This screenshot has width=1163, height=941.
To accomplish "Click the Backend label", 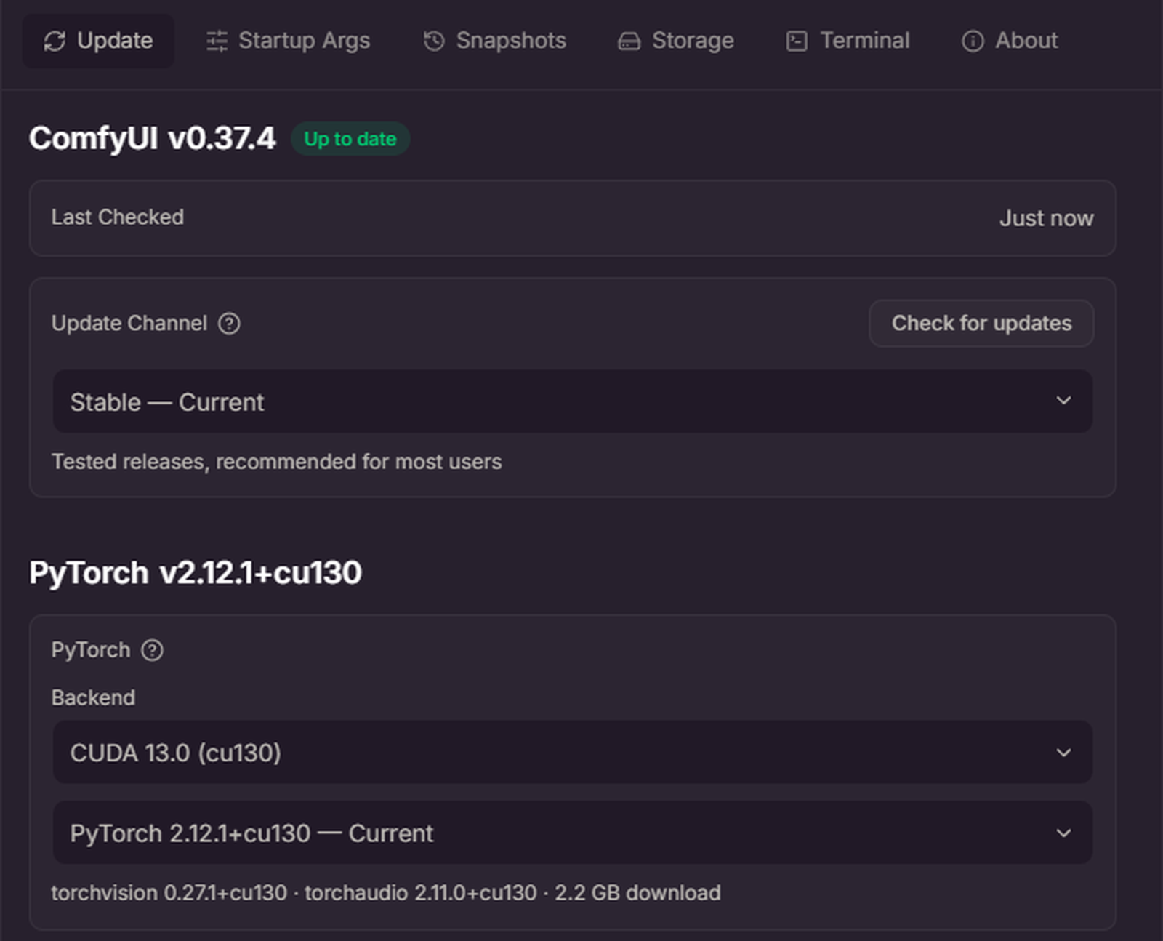I will tap(93, 697).
